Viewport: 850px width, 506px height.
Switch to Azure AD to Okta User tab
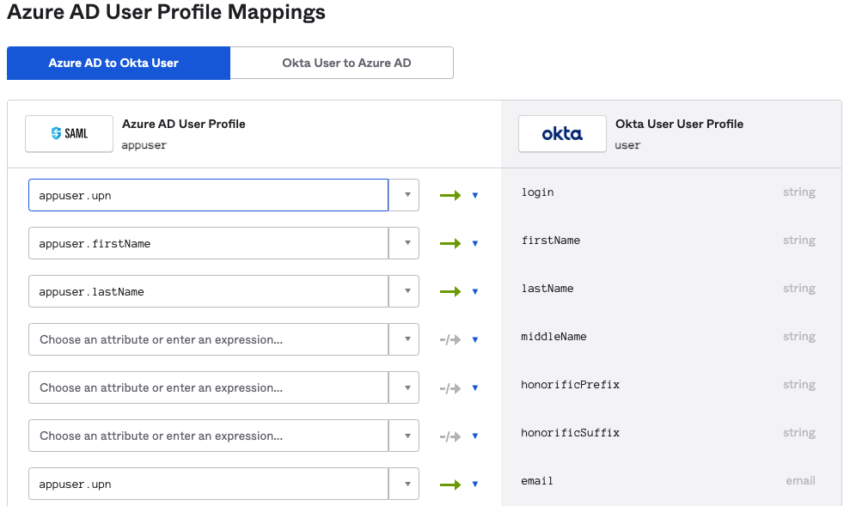[x=119, y=63]
